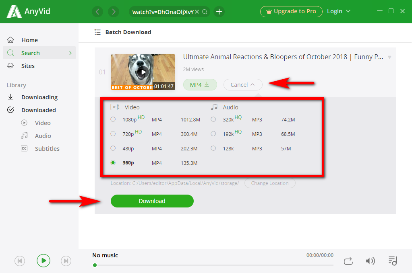Viewport: 412px width, 273px height.
Task: Click the dog video thumbnail
Action: 143,72
